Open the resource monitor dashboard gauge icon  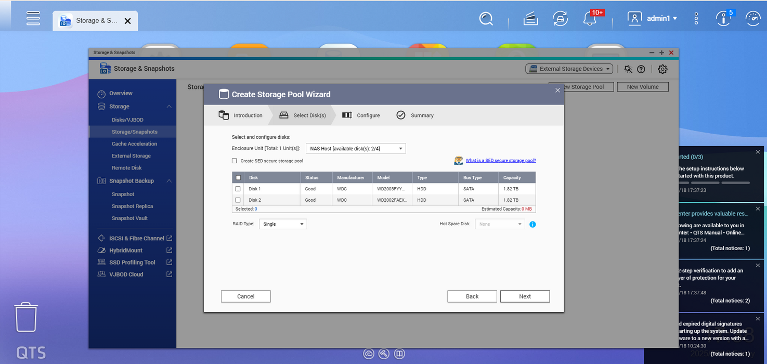tap(752, 19)
